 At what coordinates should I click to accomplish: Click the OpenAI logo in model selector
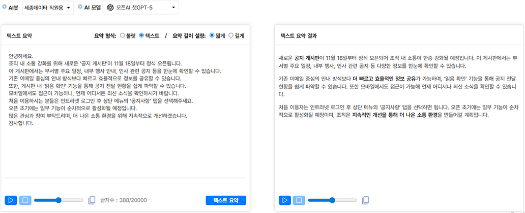[x=112, y=8]
